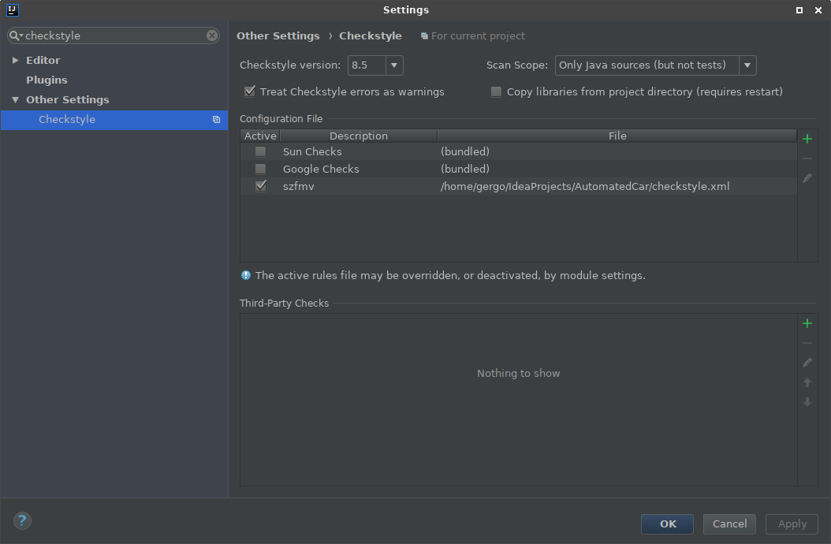Select Plugins in the settings tree
Screen dimensions: 831x544
point(47,80)
